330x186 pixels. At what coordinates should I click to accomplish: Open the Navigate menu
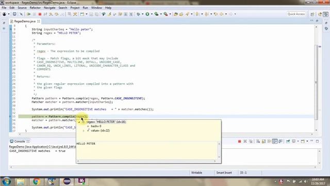pos(49,8)
